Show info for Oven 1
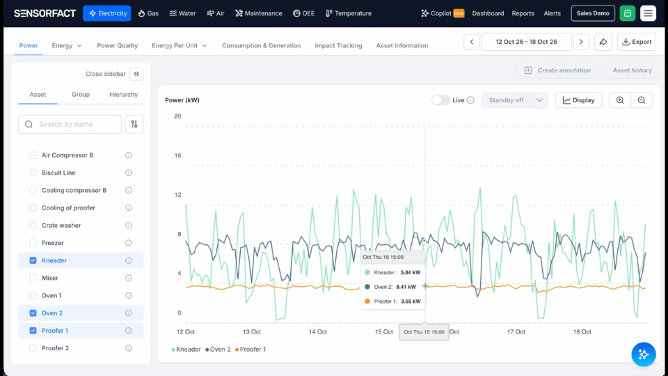 129,295
